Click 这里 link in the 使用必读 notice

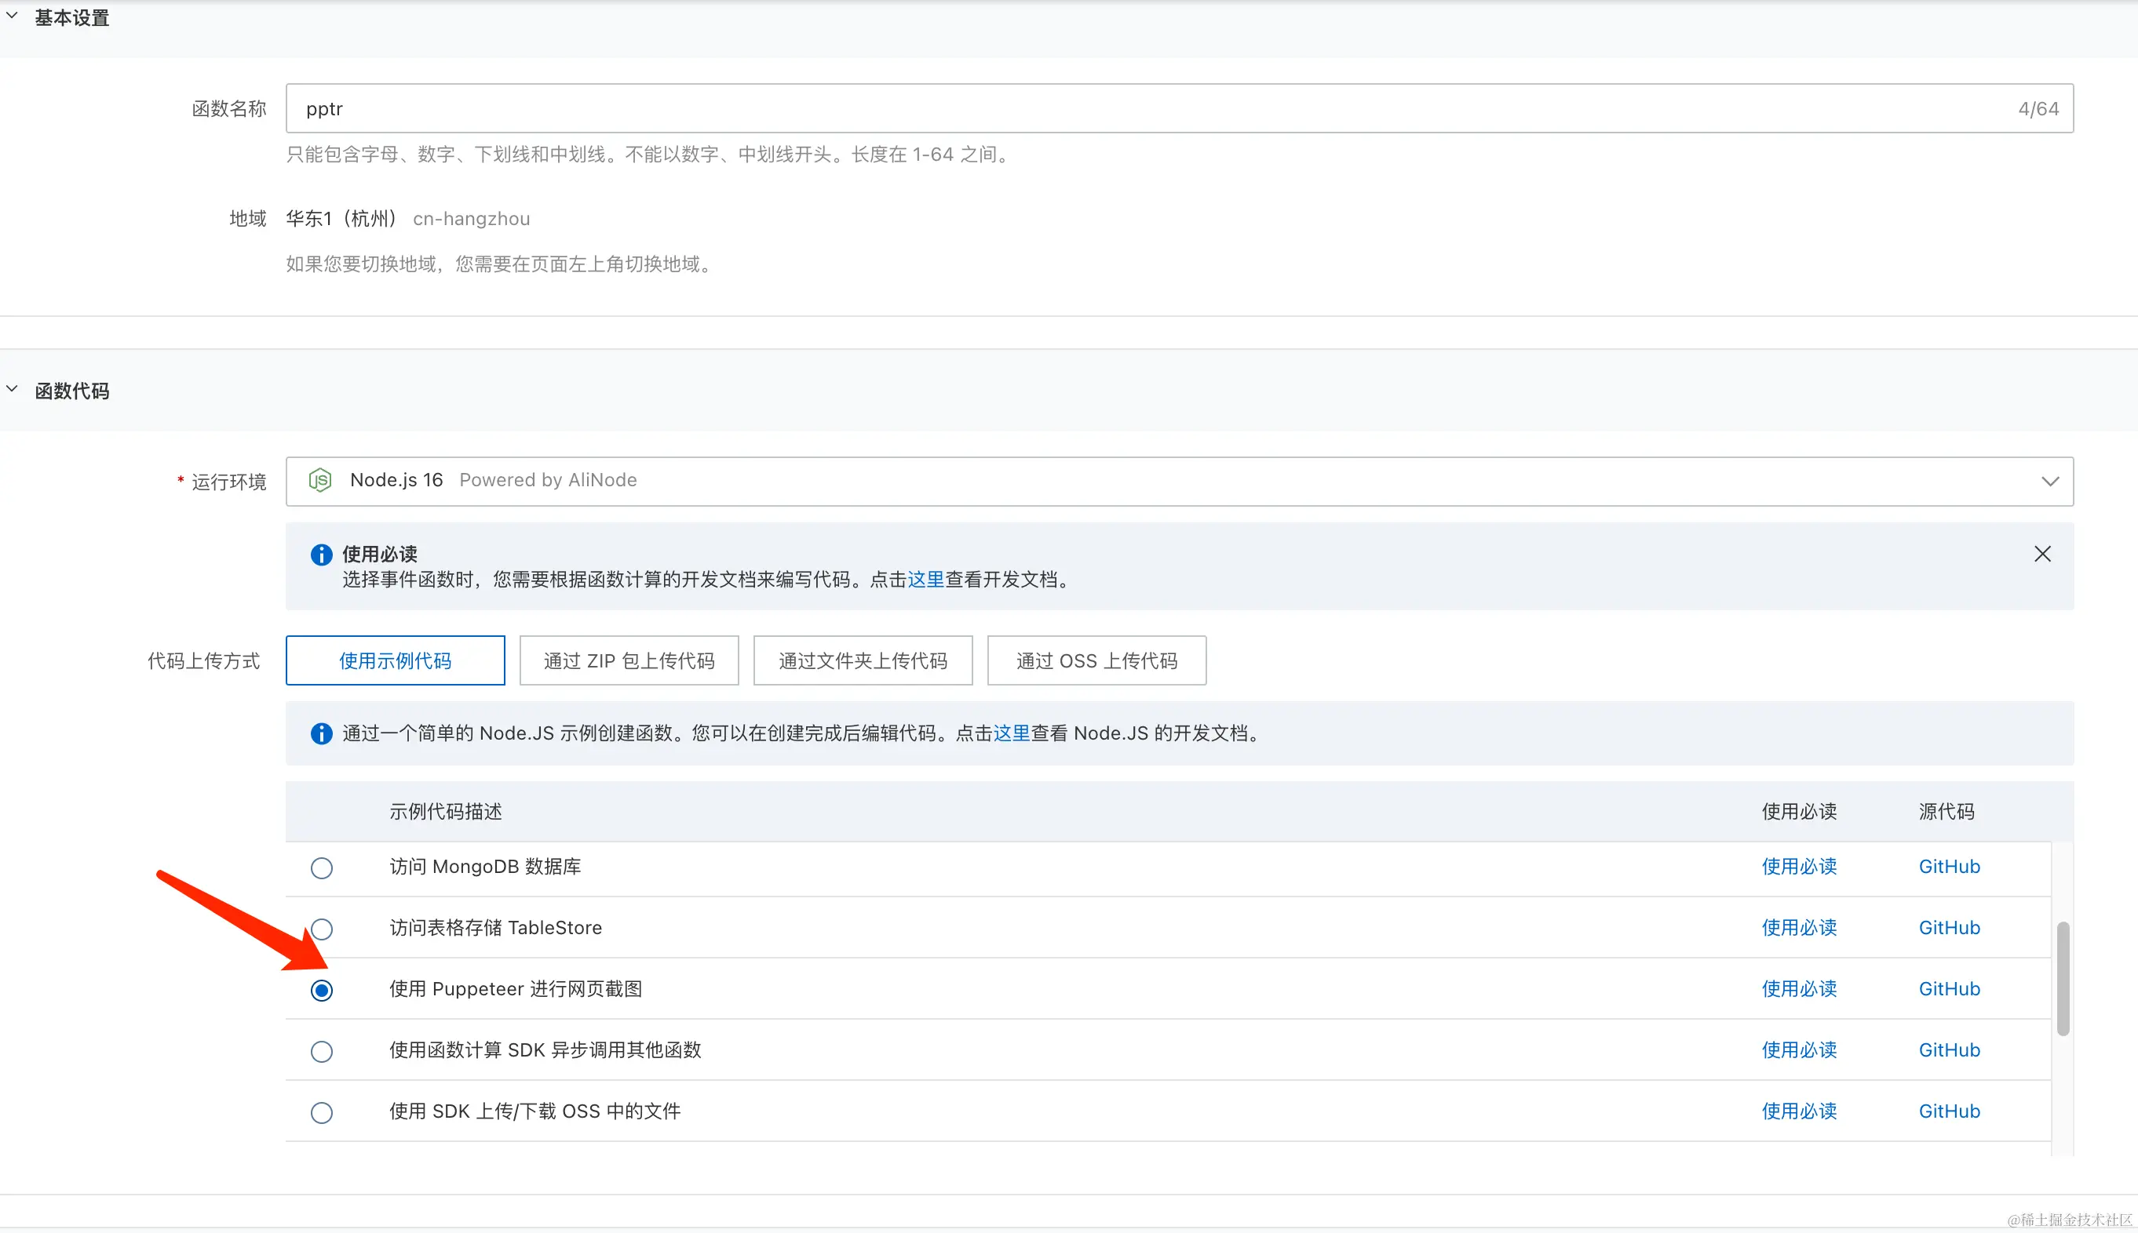coord(925,579)
